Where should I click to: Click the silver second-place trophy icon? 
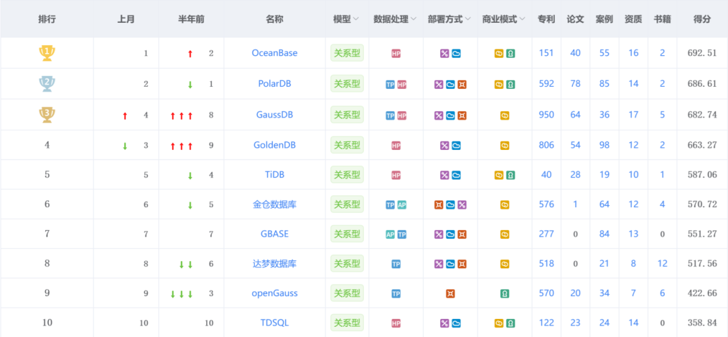point(47,84)
